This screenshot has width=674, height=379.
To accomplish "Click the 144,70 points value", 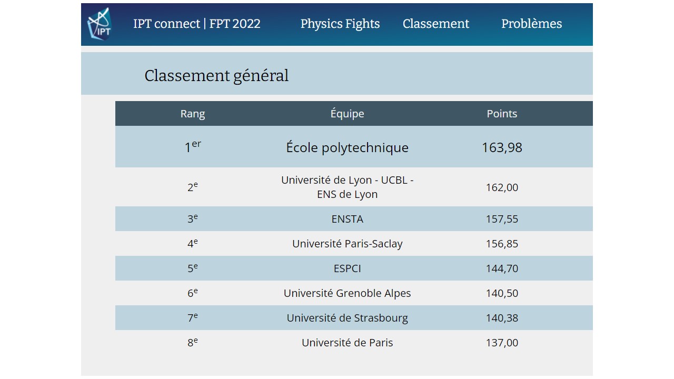I will 502,268.
